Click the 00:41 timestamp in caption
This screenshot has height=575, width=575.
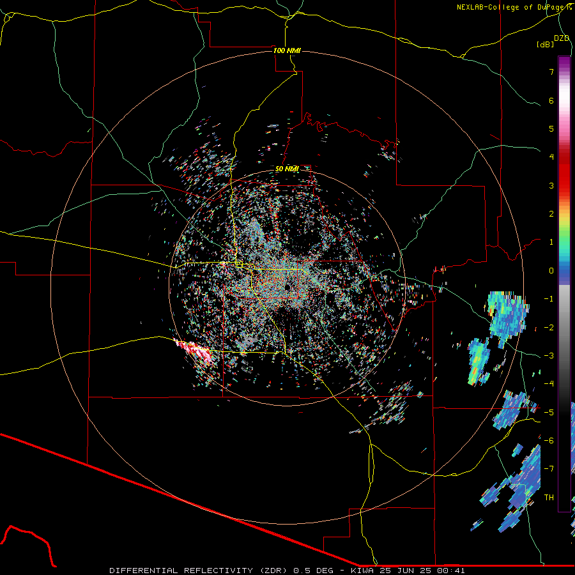pyautogui.click(x=451, y=571)
